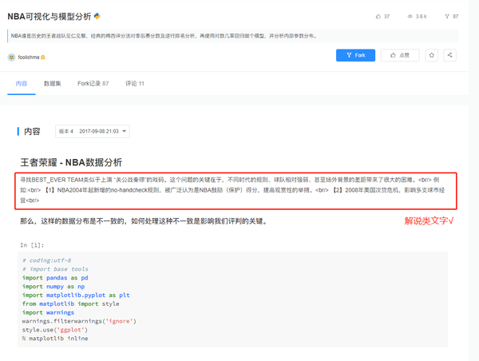Click the comment # coding:utf-8

(x=47, y=260)
